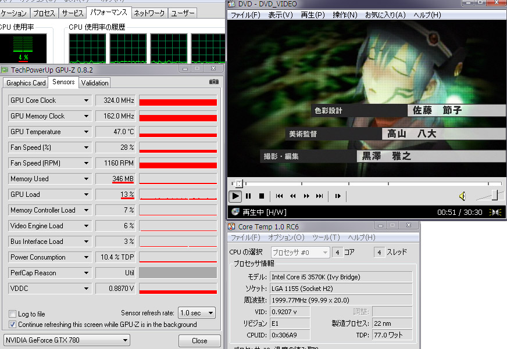The width and height of the screenshot is (507, 349).
Task: Open the Memory Controller Load sensor dropdown
Action: tap(86, 210)
